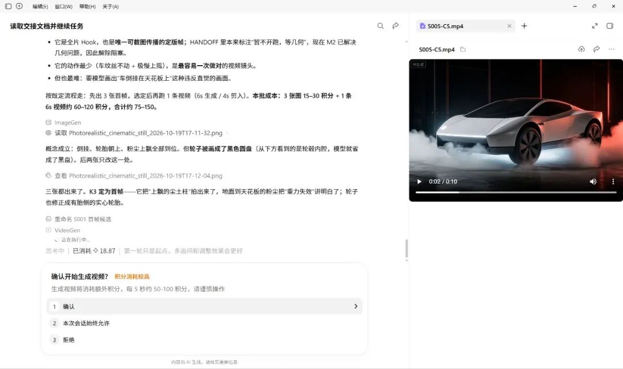Open the 关于(A) menu
This screenshot has height=369, width=623.
click(110, 7)
